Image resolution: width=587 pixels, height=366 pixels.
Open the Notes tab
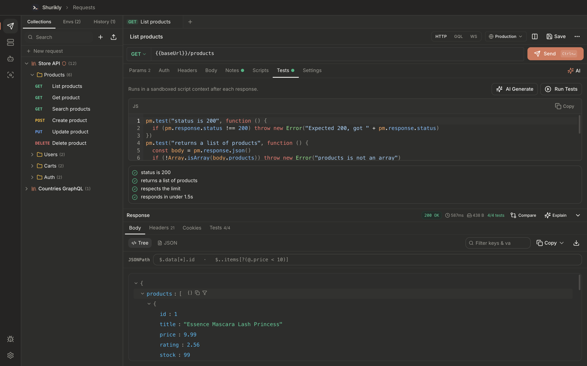click(x=234, y=70)
